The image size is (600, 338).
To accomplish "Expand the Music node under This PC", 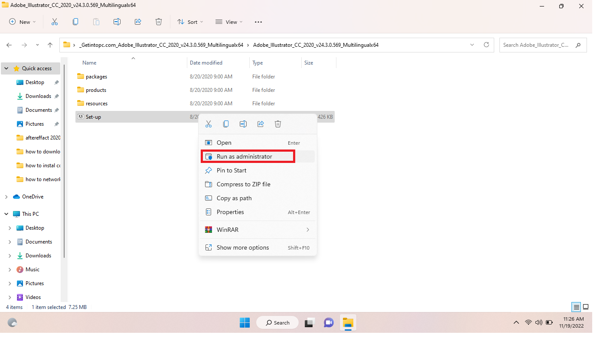I will click(x=10, y=270).
